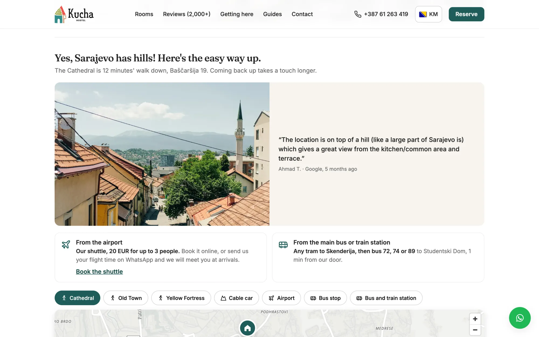Open the WhatsApp chat bubble
The image size is (539, 337).
[x=520, y=318]
